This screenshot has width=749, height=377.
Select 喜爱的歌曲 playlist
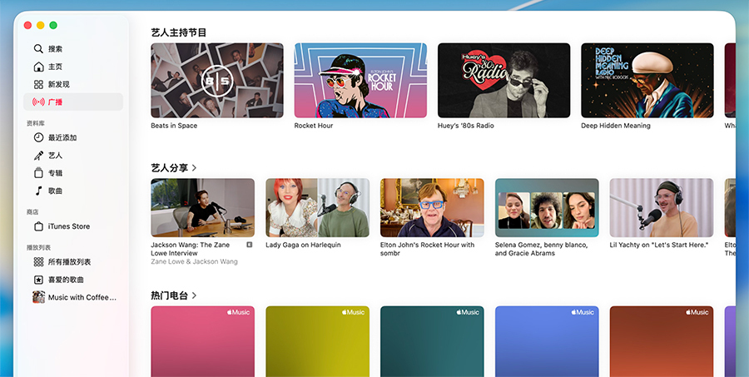click(x=65, y=280)
